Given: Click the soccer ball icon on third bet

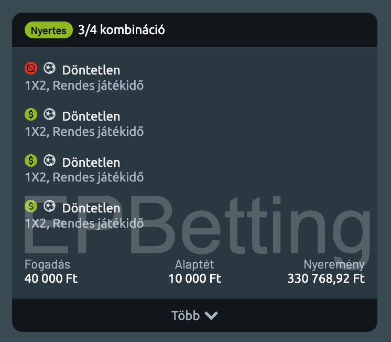Looking at the screenshot, I should [x=49, y=161].
